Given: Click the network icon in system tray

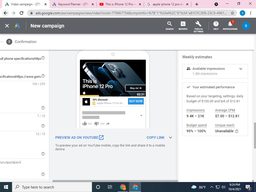Looking at the screenshot, I should pyautogui.click(x=218, y=187).
